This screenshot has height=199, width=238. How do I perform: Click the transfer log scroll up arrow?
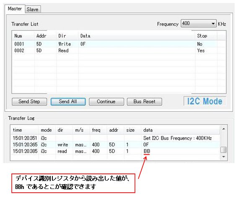(x=223, y=129)
